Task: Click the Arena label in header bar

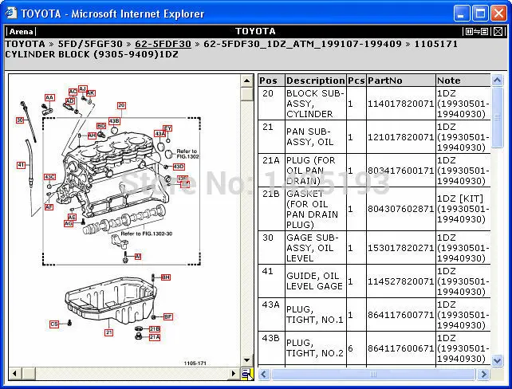Action: point(21,32)
